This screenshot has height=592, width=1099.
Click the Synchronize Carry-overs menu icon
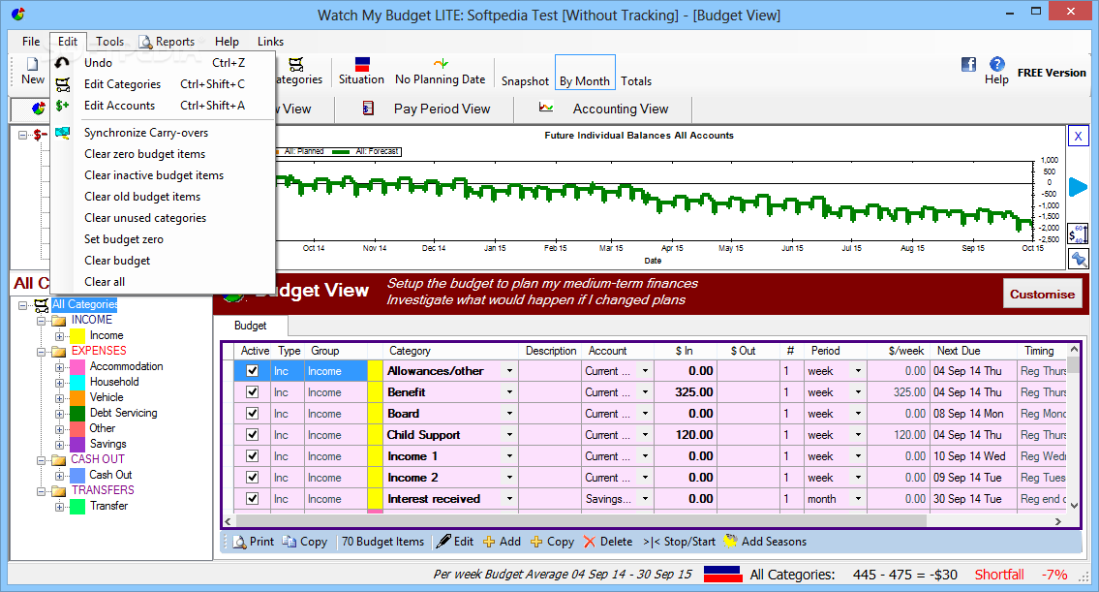[x=62, y=133]
